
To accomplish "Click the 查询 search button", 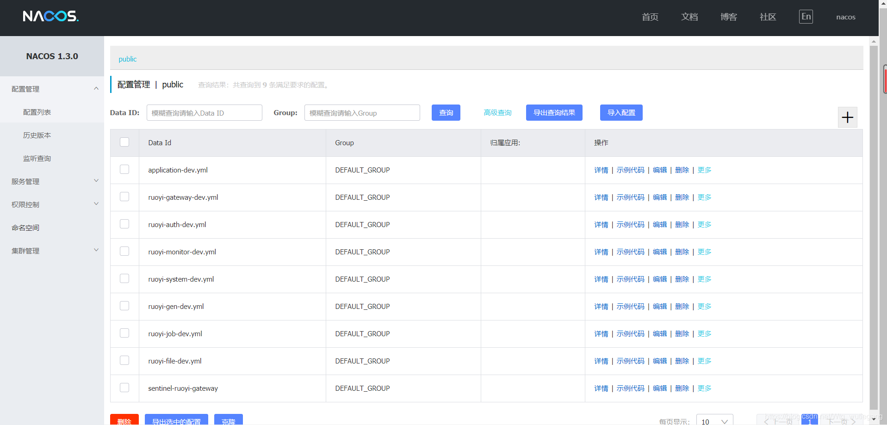I will [446, 112].
